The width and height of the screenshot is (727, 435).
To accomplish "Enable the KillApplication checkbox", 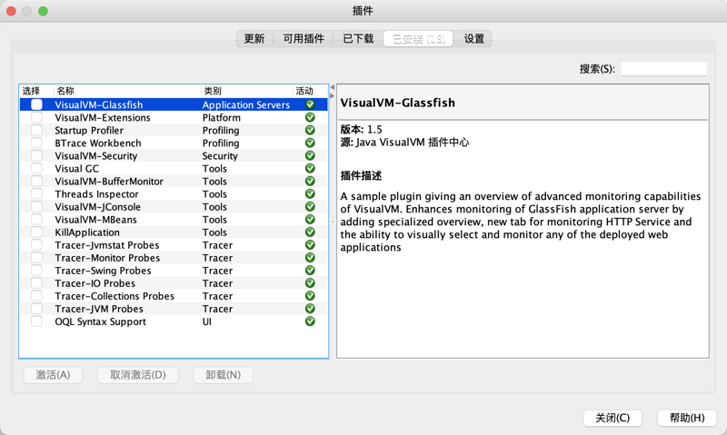I will point(36,232).
